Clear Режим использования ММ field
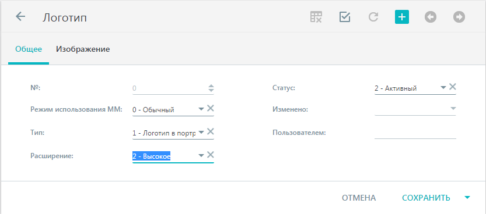The width and height of the screenshot is (486, 214). pyautogui.click(x=211, y=108)
